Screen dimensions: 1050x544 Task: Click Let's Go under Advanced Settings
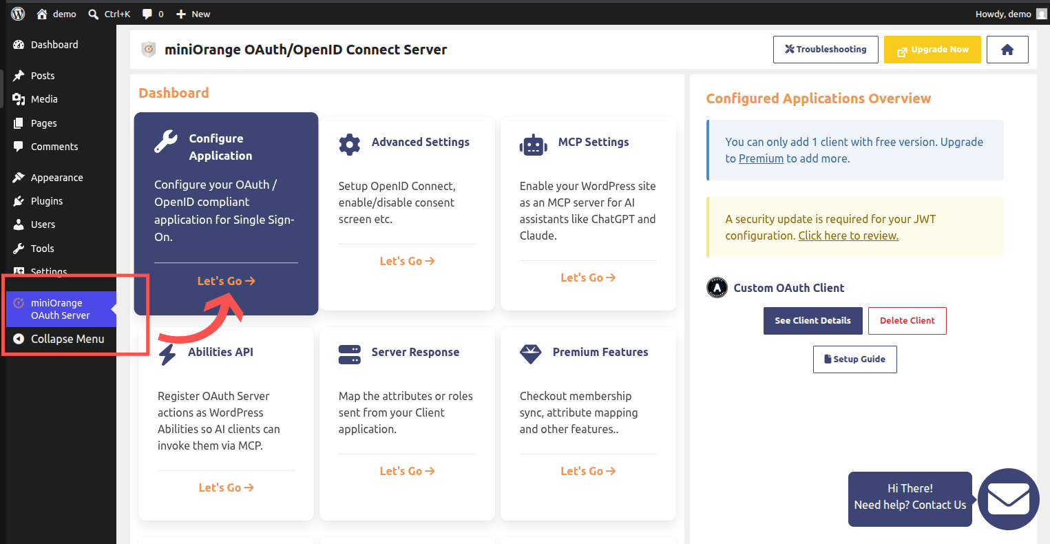pyautogui.click(x=407, y=261)
